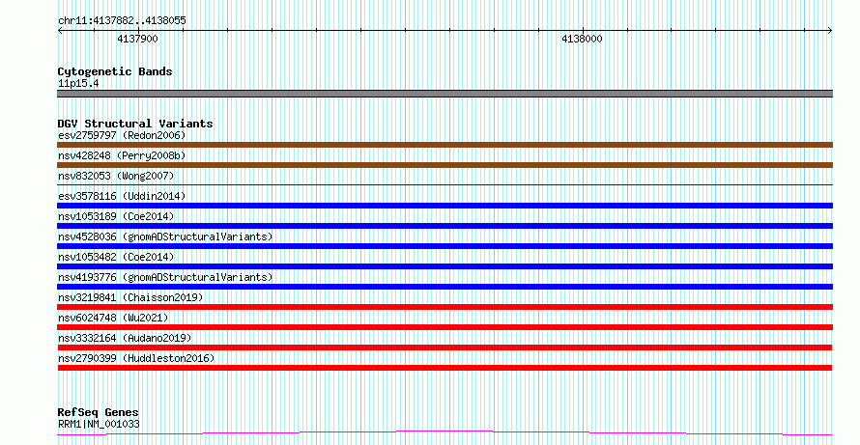Click the nsv832053 (Wong2007) label

[116, 176]
